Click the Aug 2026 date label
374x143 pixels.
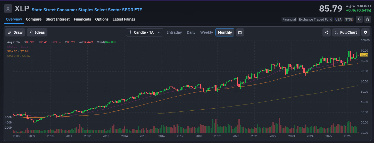pos(13,42)
